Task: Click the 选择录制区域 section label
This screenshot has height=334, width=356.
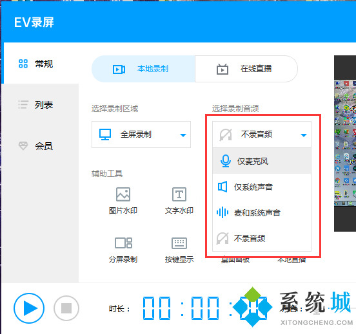Action: 115,109
